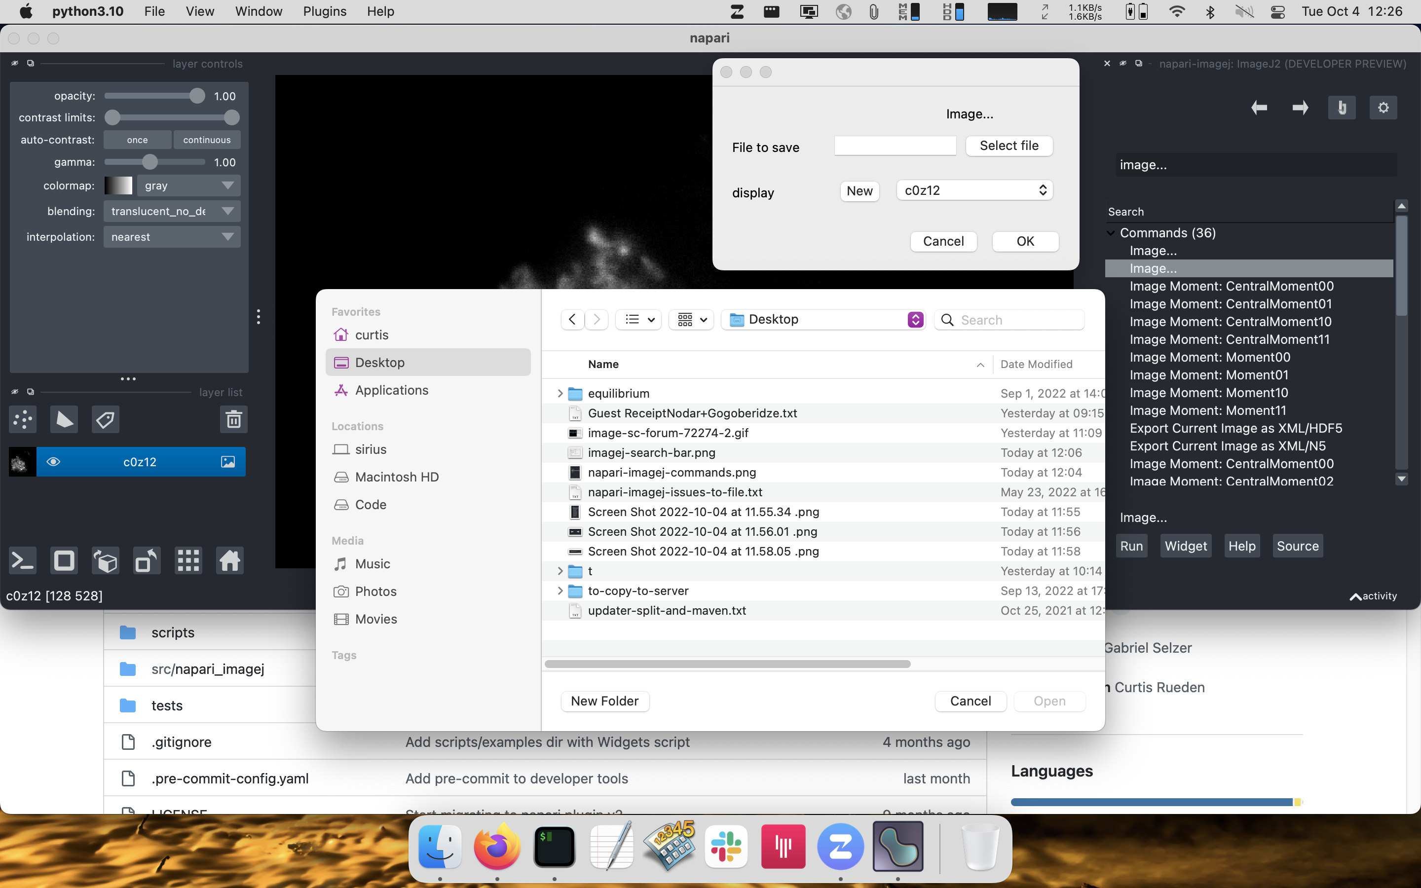Image resolution: width=1421 pixels, height=888 pixels.
Task: Expand the equilibrium folder in the file dialog
Action: coord(559,393)
